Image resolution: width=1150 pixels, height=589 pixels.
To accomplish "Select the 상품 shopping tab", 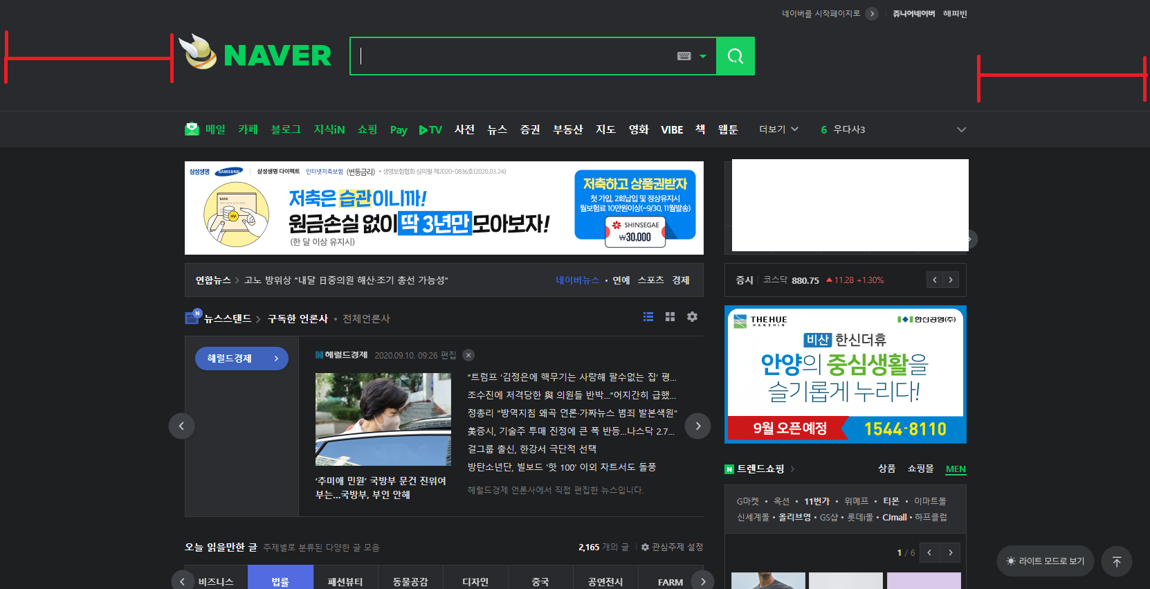I will [x=887, y=469].
